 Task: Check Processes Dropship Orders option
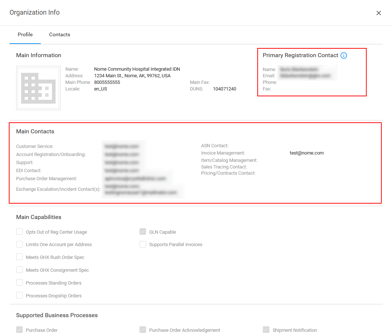(19, 296)
